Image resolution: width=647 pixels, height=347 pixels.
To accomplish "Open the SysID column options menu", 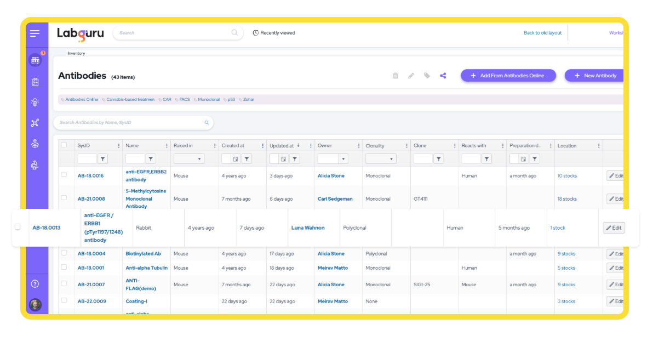I will tap(118, 145).
